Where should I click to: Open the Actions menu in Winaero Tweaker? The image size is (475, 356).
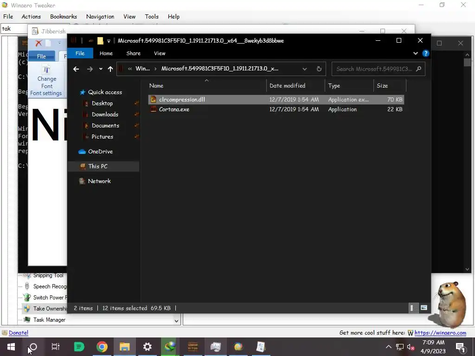point(31,17)
